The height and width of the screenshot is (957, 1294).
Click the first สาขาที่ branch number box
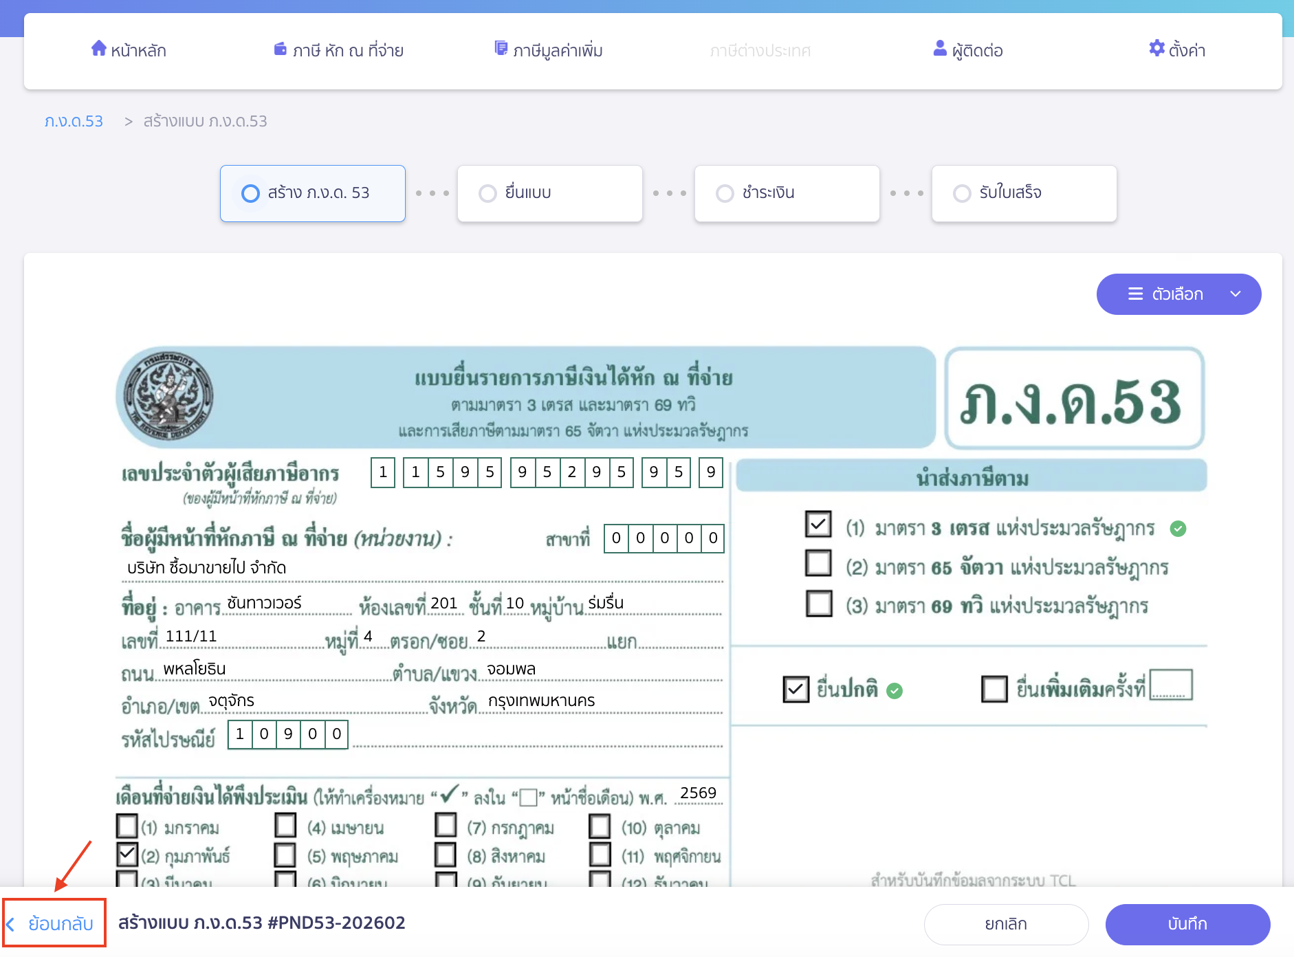tap(616, 539)
